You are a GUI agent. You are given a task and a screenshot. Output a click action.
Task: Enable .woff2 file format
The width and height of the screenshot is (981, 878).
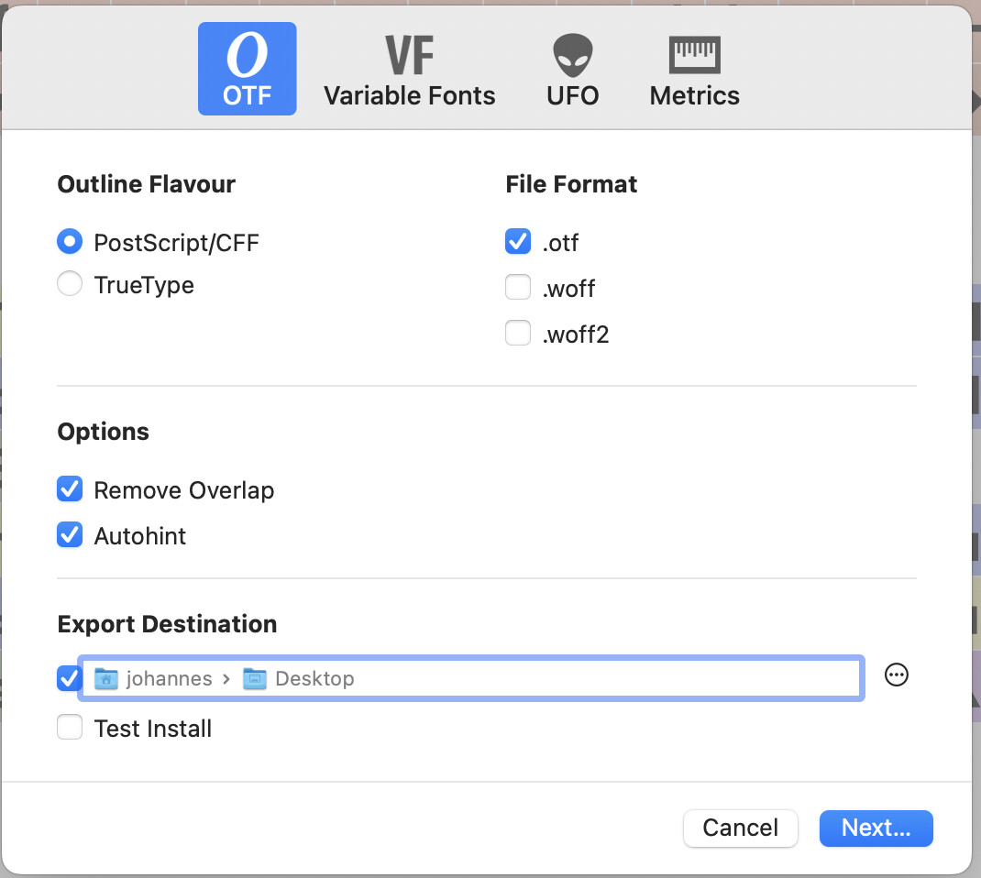(x=518, y=335)
